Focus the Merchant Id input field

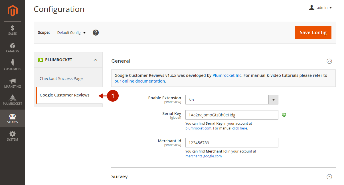[x=232, y=143]
